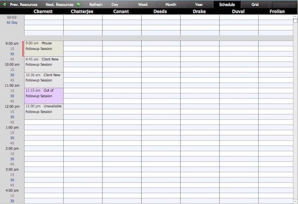Select the purple 11:15 am Out of appointment
298x204 pixels.
[44, 96]
